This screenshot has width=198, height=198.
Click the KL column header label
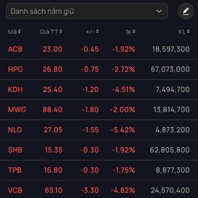coord(182,32)
